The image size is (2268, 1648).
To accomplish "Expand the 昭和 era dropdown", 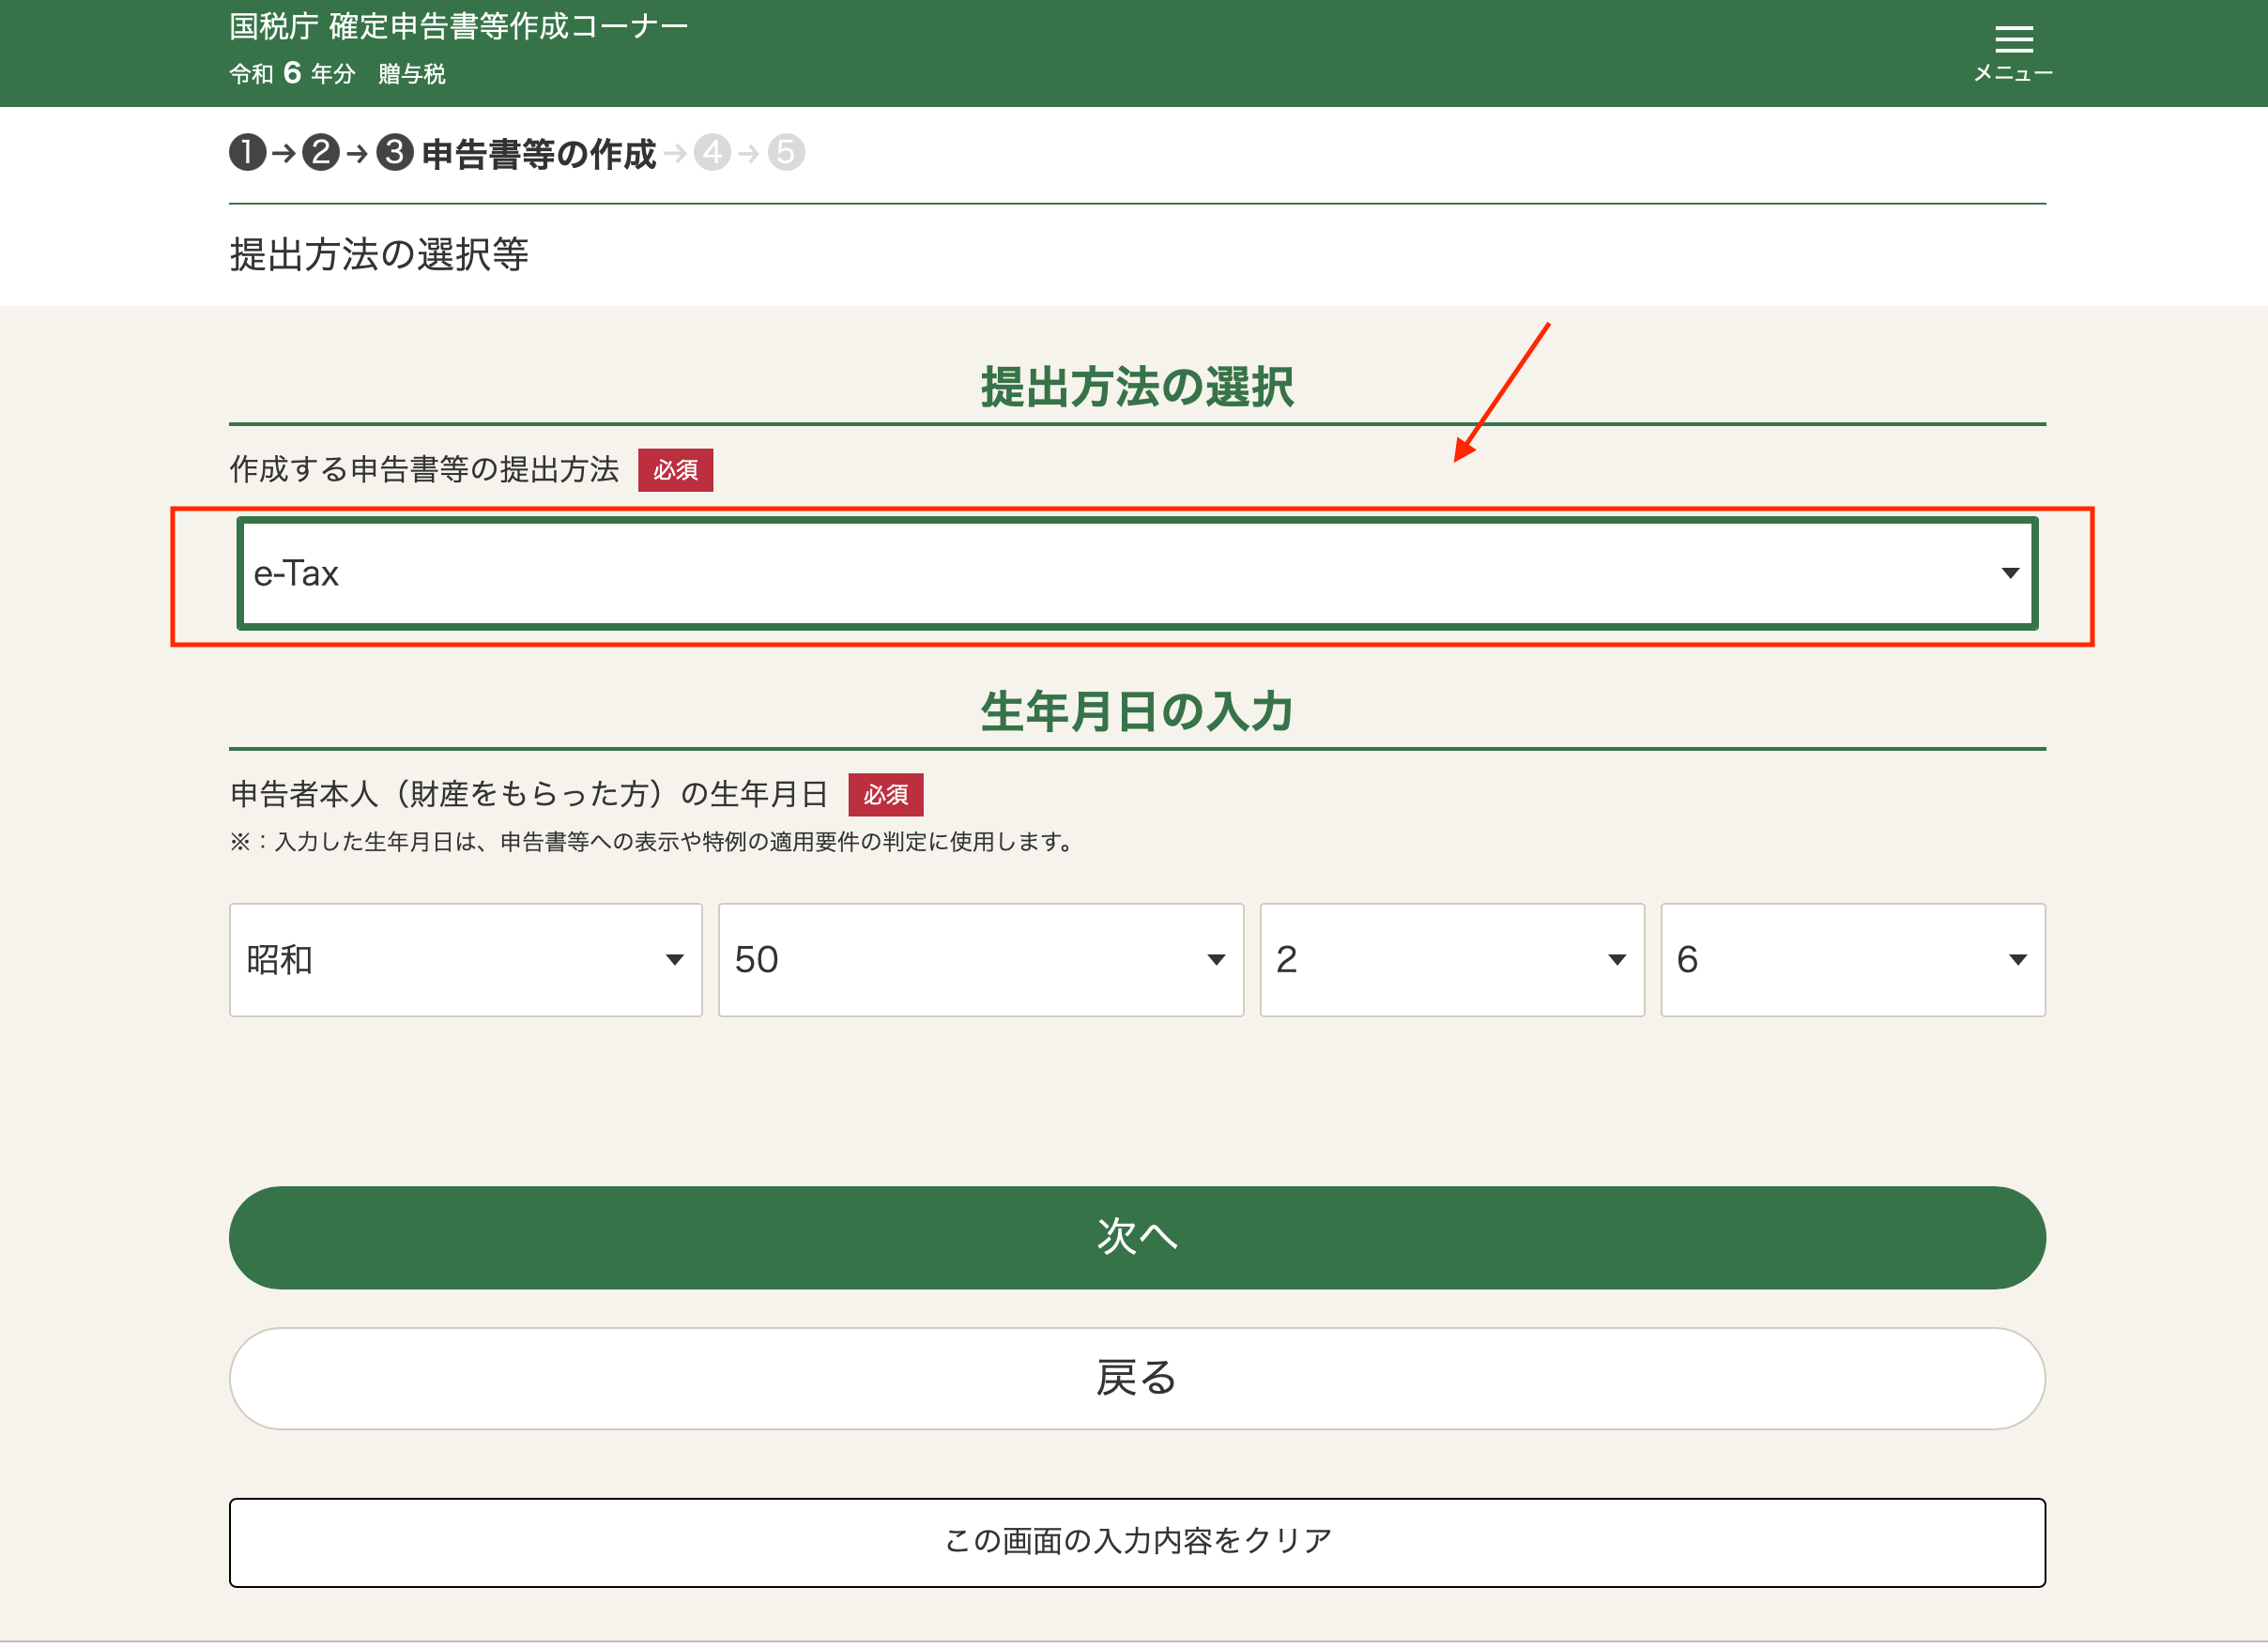I will 466,961.
